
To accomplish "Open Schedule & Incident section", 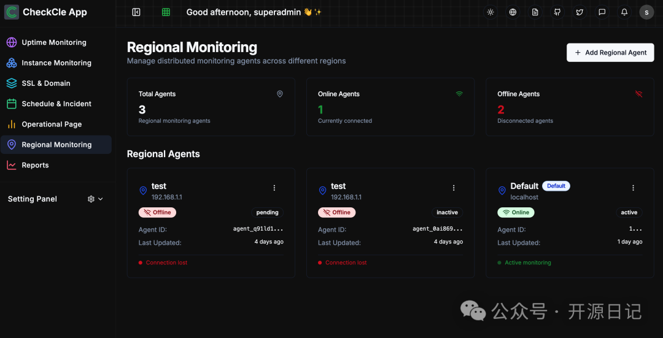I will (x=56, y=104).
